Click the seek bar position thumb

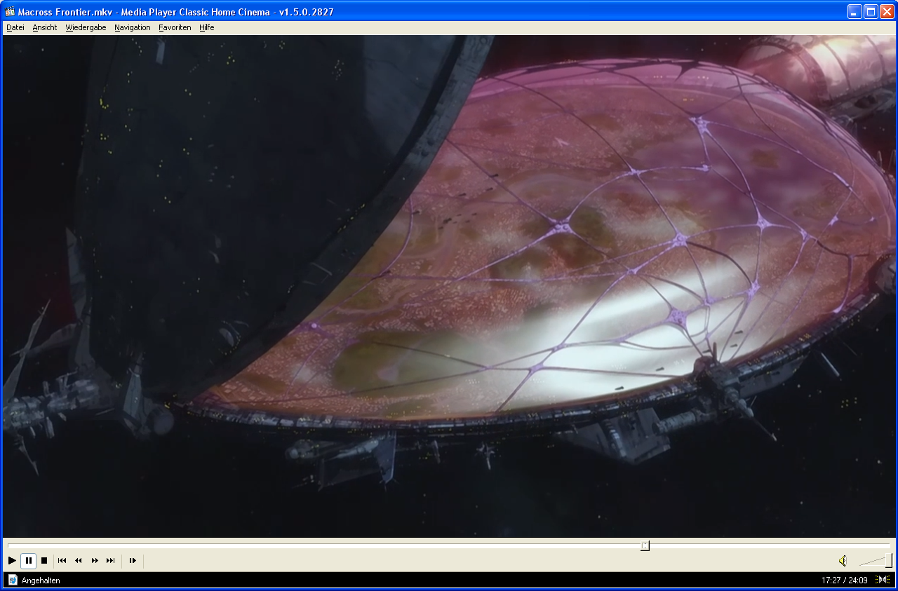click(x=645, y=545)
